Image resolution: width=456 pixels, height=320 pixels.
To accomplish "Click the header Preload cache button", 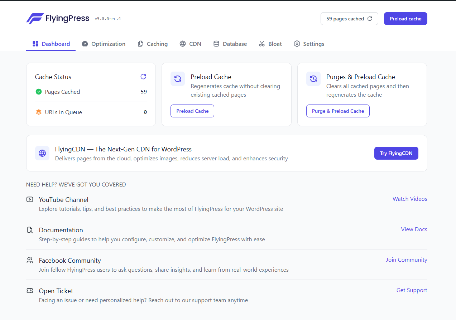I will click(405, 19).
